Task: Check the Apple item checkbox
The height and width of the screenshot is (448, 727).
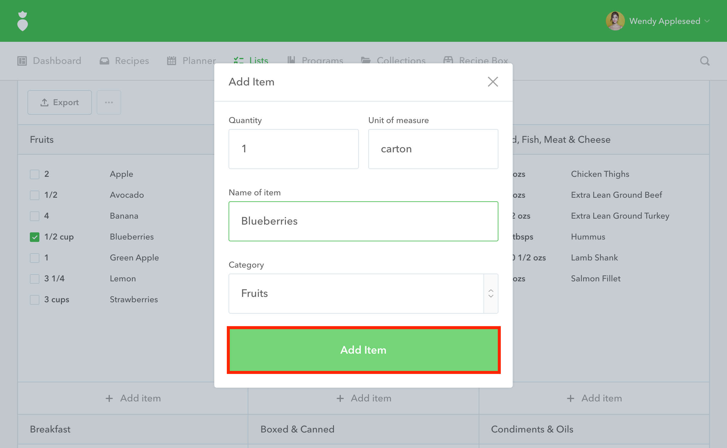Action: pyautogui.click(x=35, y=174)
